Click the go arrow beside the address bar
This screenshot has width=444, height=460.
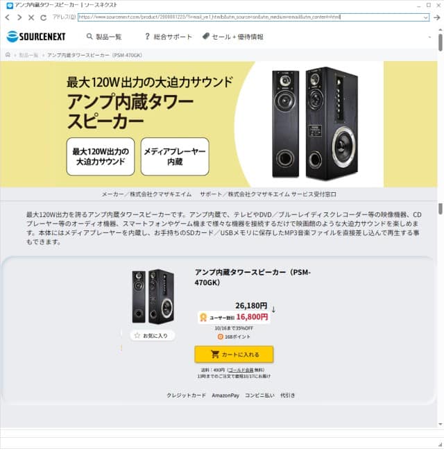(x=436, y=17)
